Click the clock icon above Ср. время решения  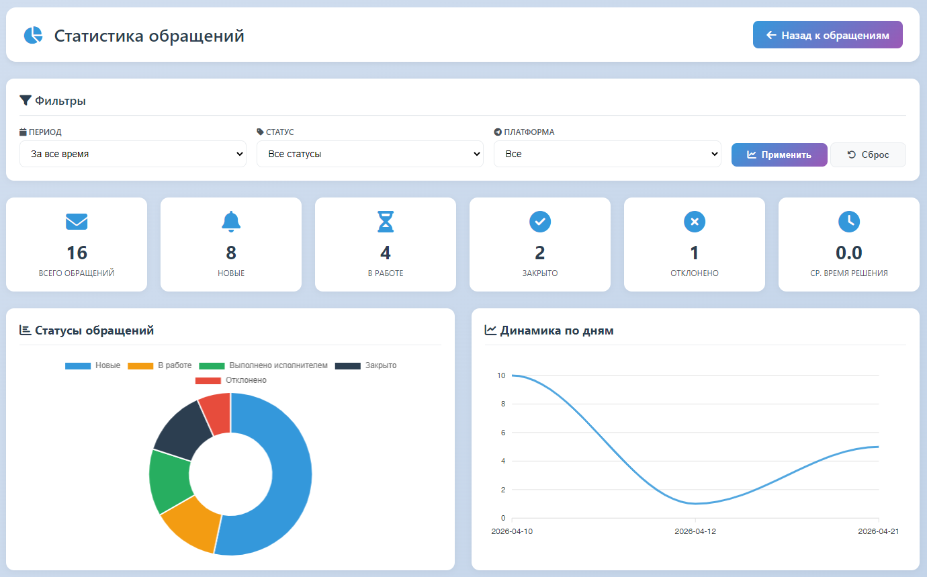[x=849, y=221]
